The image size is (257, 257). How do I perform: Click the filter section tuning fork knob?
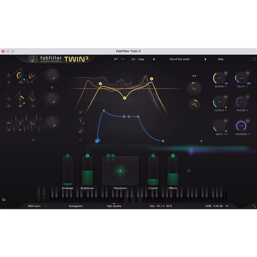tap(81, 121)
